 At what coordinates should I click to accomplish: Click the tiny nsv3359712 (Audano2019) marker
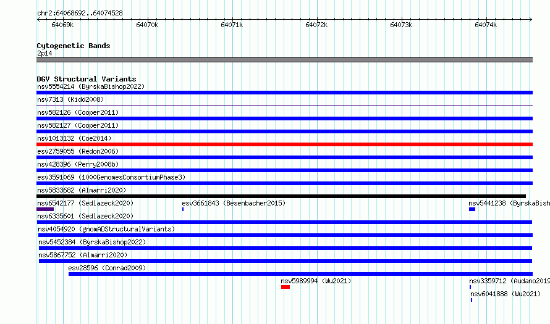(x=470, y=287)
